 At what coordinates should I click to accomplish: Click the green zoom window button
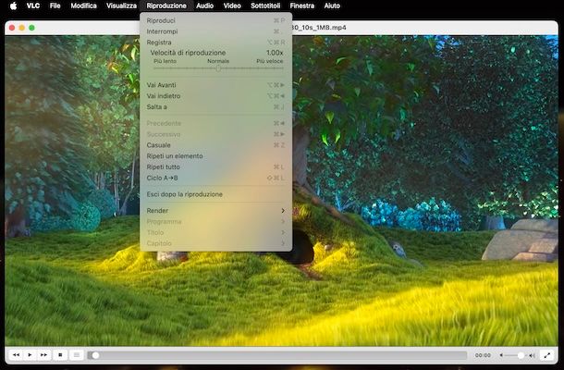(31, 28)
